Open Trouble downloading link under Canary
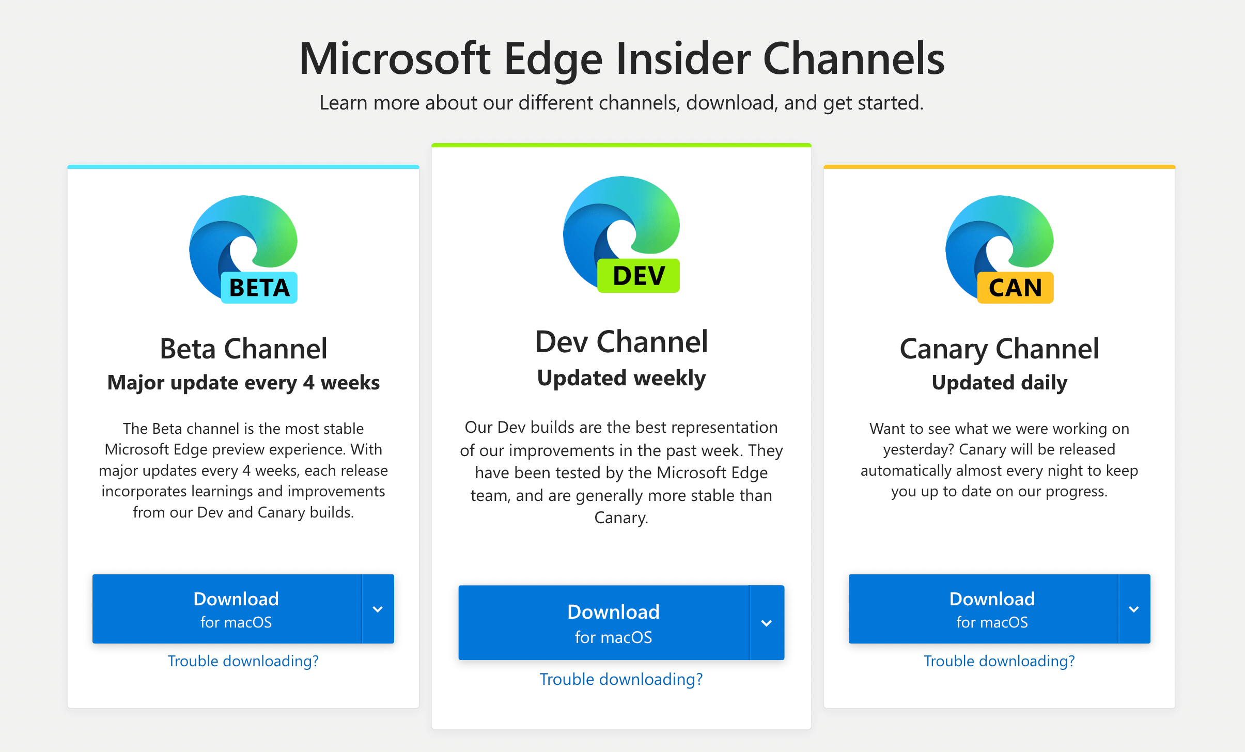The width and height of the screenshot is (1245, 752). pyautogui.click(x=1000, y=661)
